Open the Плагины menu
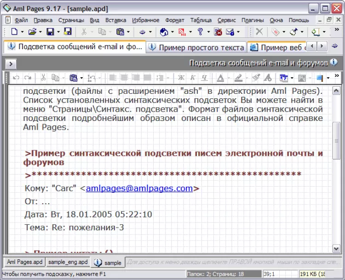This screenshot has width=345, height=280. tap(253, 20)
